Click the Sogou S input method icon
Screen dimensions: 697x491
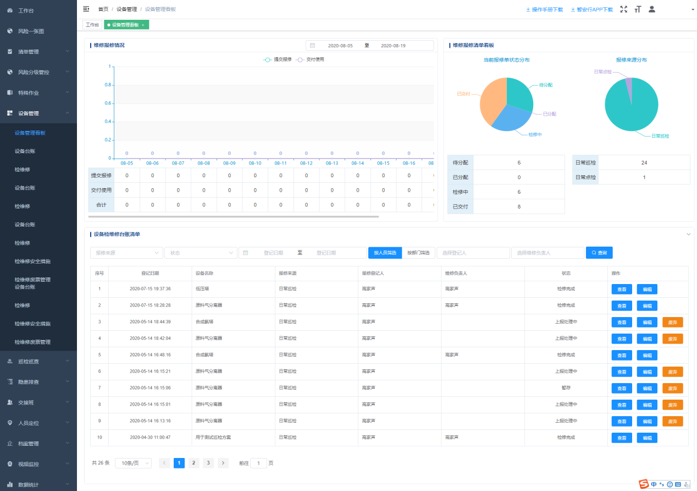point(644,484)
